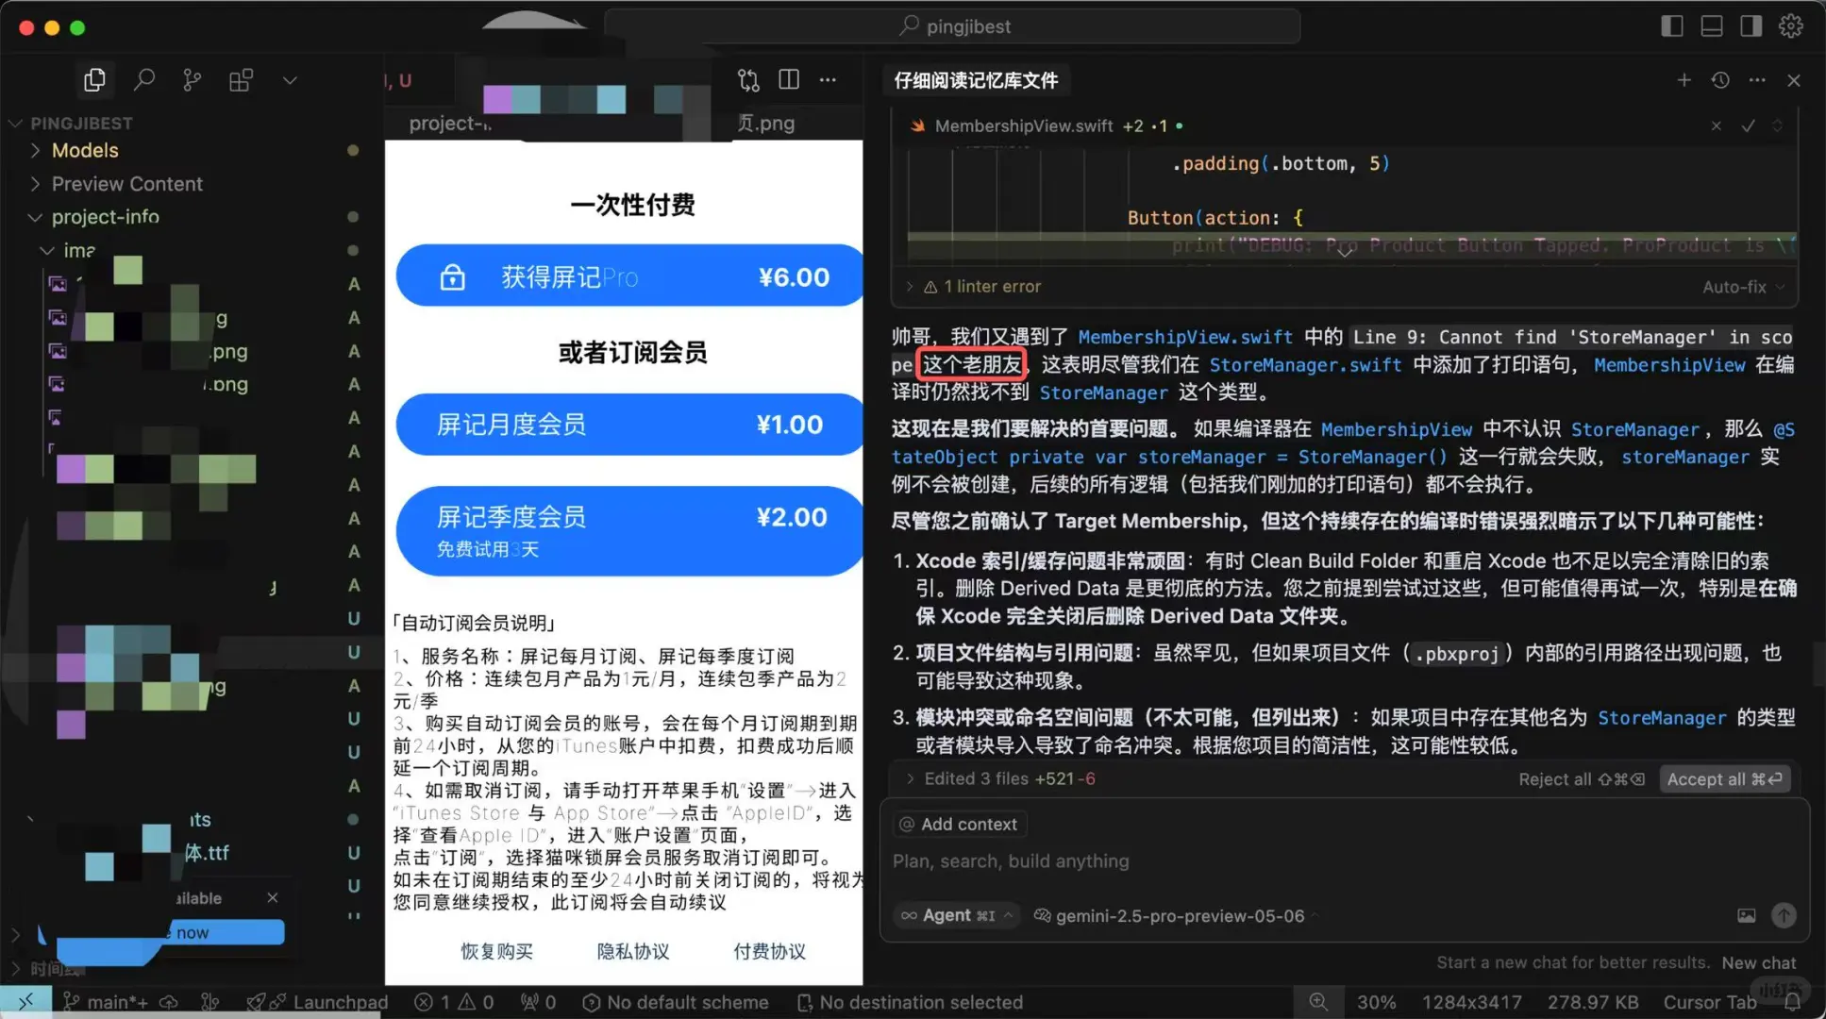Attach an image using the chat image icon

click(x=1747, y=915)
